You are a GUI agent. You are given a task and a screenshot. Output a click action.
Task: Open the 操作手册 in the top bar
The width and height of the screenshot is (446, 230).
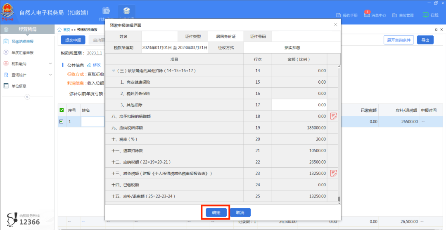(x=347, y=15)
